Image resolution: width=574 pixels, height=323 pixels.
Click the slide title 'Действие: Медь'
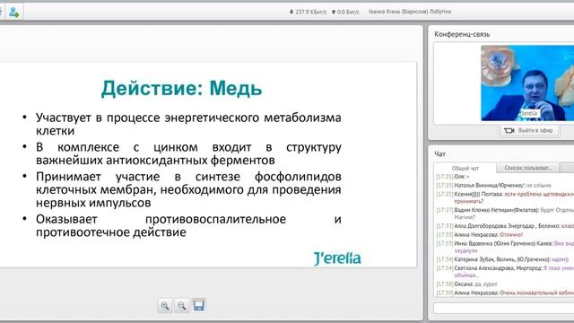pos(181,88)
